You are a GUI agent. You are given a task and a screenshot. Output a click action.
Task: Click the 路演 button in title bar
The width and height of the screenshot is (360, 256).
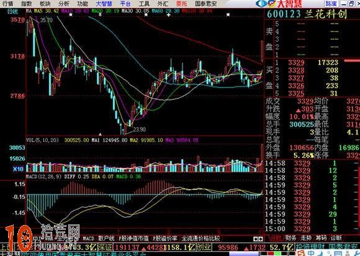331,4
